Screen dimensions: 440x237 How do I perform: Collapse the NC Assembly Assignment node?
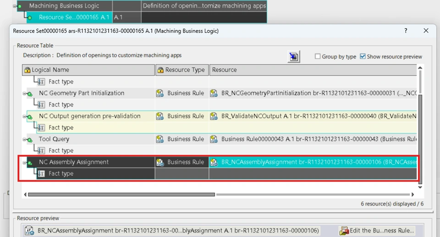point(24,162)
